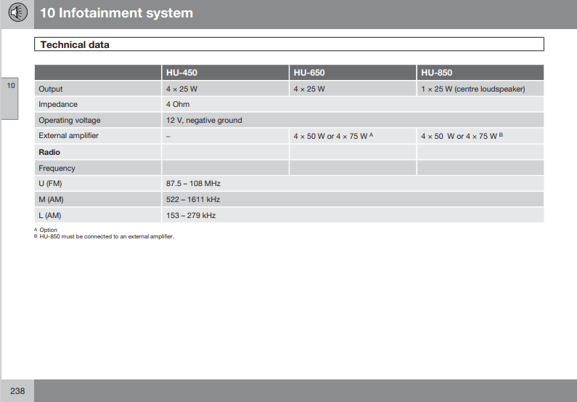
Task: Select the 'Impedance' row label
Action: 58,104
